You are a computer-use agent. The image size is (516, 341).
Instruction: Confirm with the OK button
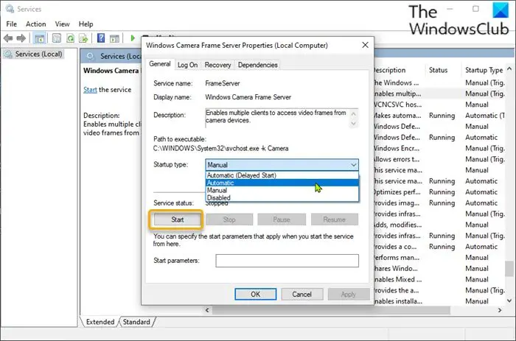[255, 295]
